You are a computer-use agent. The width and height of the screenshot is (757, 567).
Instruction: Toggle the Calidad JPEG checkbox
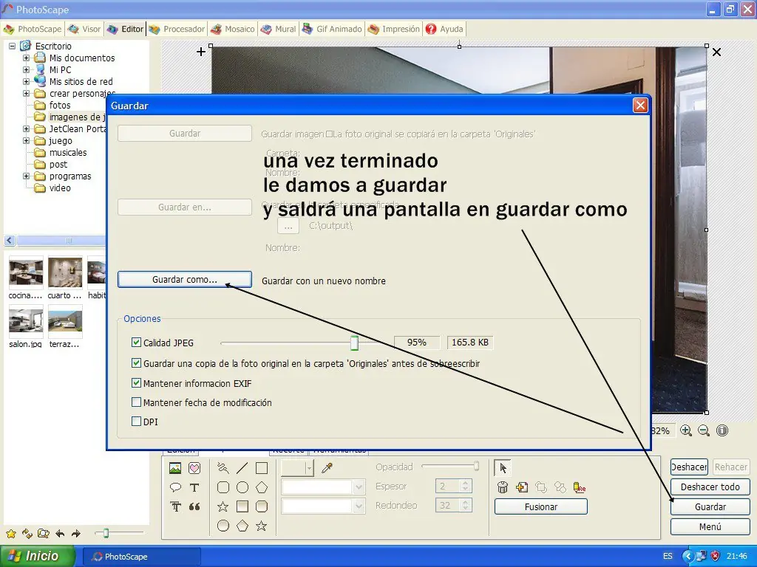click(136, 343)
